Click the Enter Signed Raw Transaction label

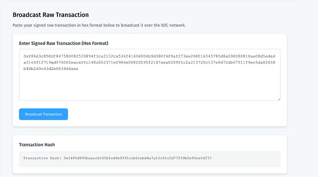64,43
